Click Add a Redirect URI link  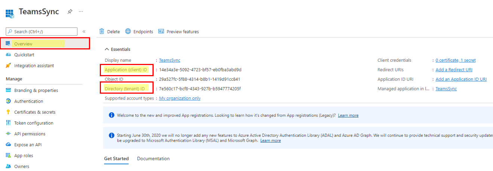(454, 70)
